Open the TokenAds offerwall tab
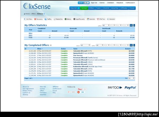The width and height of the screenshot is (159, 117). (91, 19)
